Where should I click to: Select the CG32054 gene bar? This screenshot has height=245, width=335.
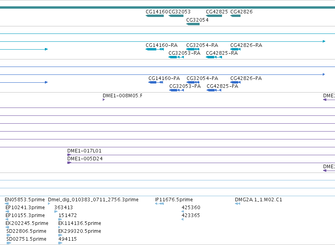click(x=193, y=24)
